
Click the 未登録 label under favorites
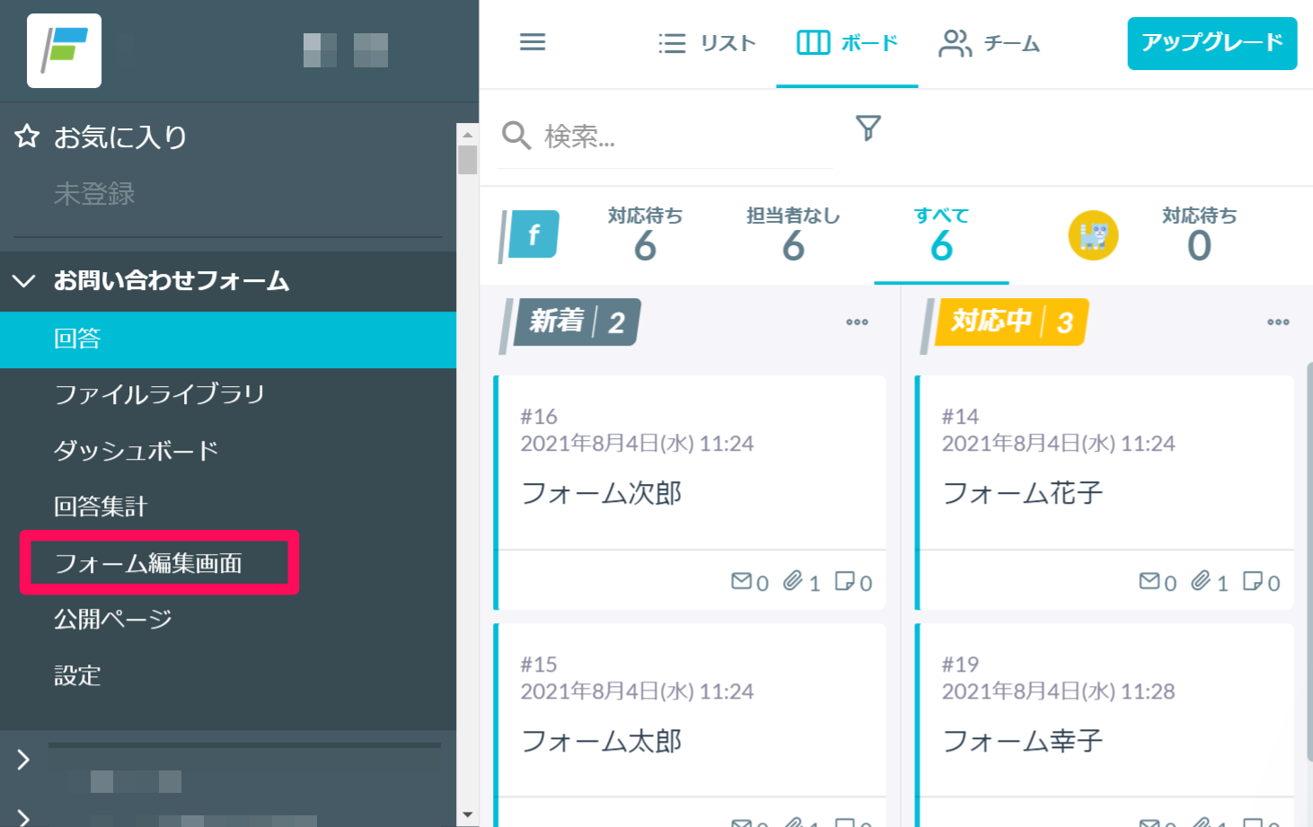click(94, 194)
